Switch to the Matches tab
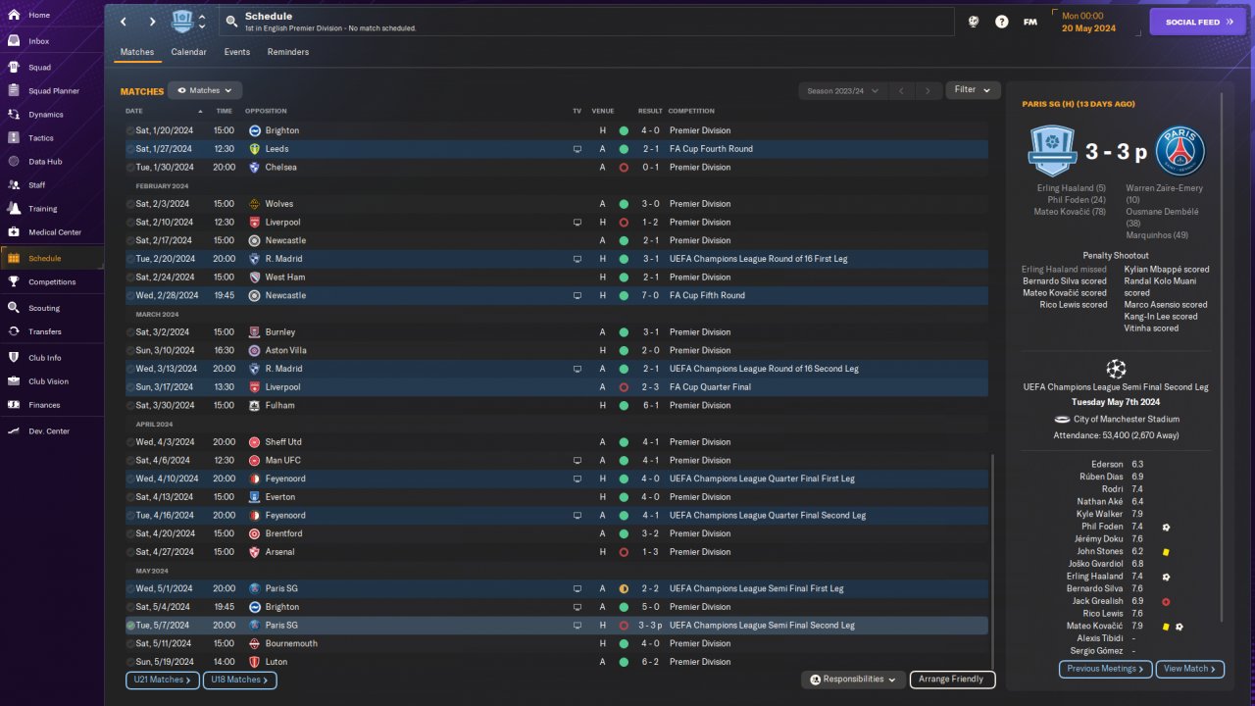1255x706 pixels. pos(137,52)
